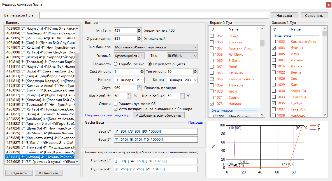Increase the Тип Гачи value with up arrow
Screen dimensions: 332x181
(139, 29)
